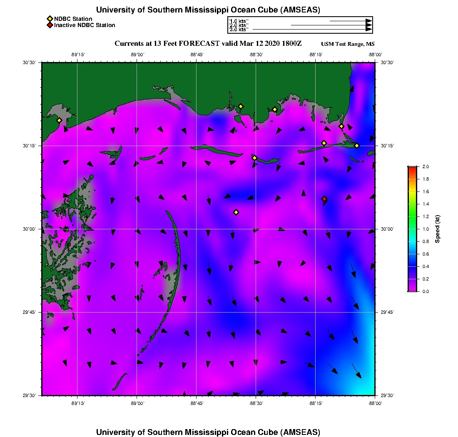Click the yellow NDBC diamond in legend
This screenshot has height=437, width=458.
tap(50, 19)
